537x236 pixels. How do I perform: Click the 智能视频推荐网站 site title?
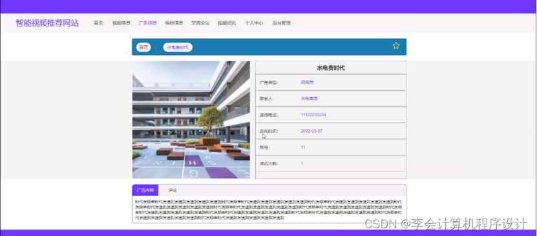click(47, 23)
